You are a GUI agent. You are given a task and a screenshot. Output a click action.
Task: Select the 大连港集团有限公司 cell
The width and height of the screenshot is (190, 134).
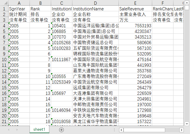point(95,93)
